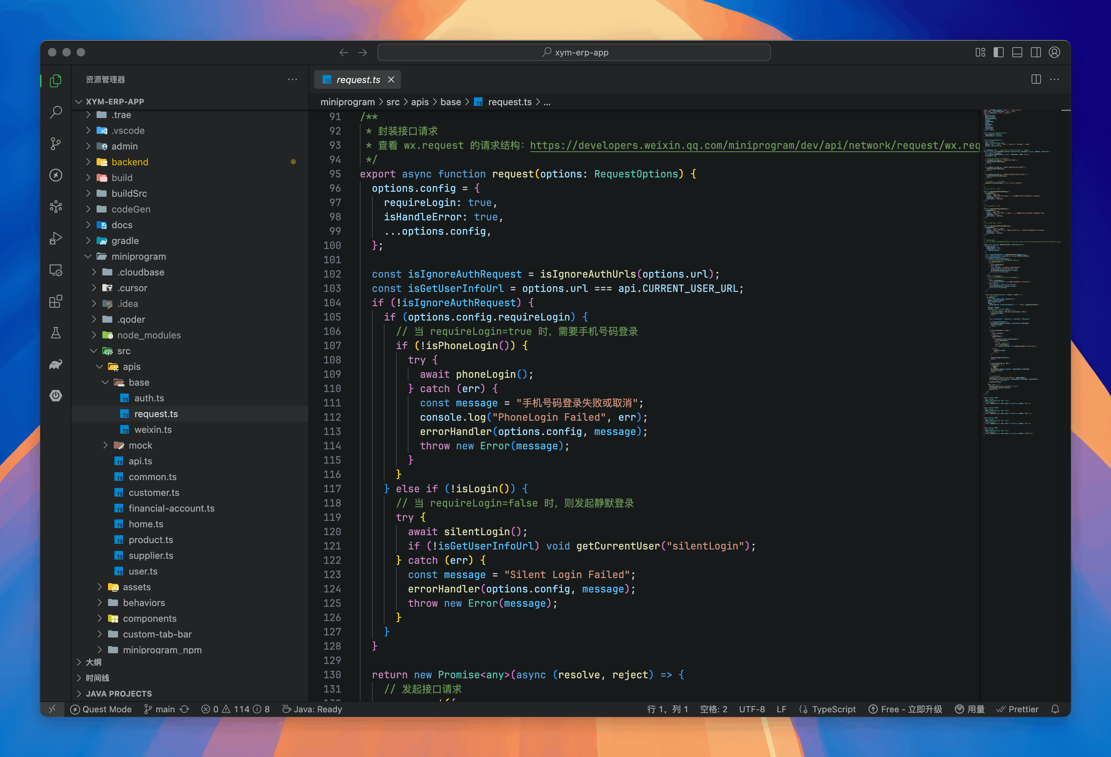The width and height of the screenshot is (1111, 757).
Task: Toggle the primary side bar visibility
Action: [999, 53]
